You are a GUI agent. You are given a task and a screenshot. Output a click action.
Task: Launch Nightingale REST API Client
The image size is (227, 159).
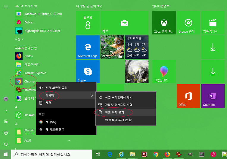tap(38, 31)
